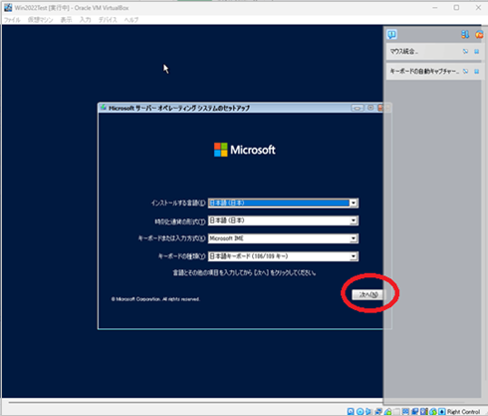Open the デバイス menu
The width and height of the screenshot is (488, 416).
108,20
